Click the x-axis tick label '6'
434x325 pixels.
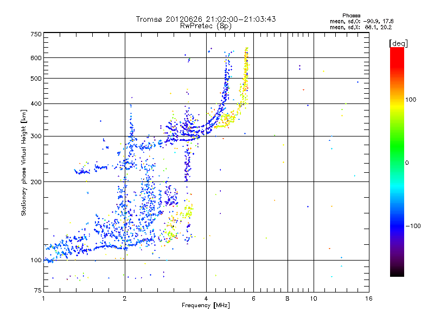[253, 298]
